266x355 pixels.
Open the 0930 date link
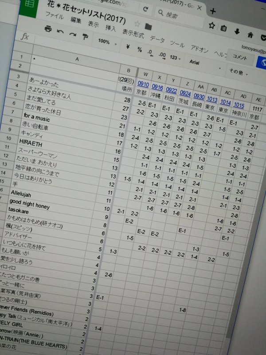click(x=199, y=96)
